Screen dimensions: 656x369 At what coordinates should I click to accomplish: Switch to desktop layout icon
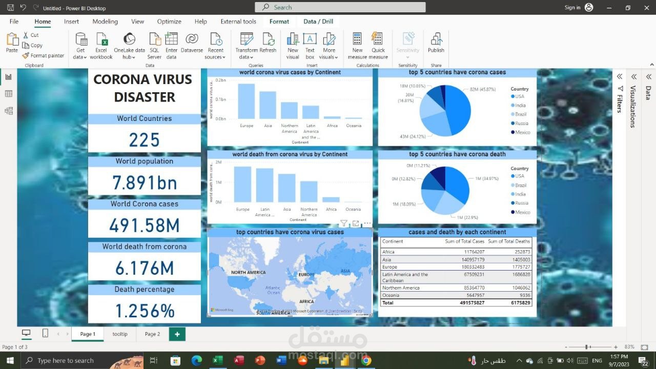point(26,333)
